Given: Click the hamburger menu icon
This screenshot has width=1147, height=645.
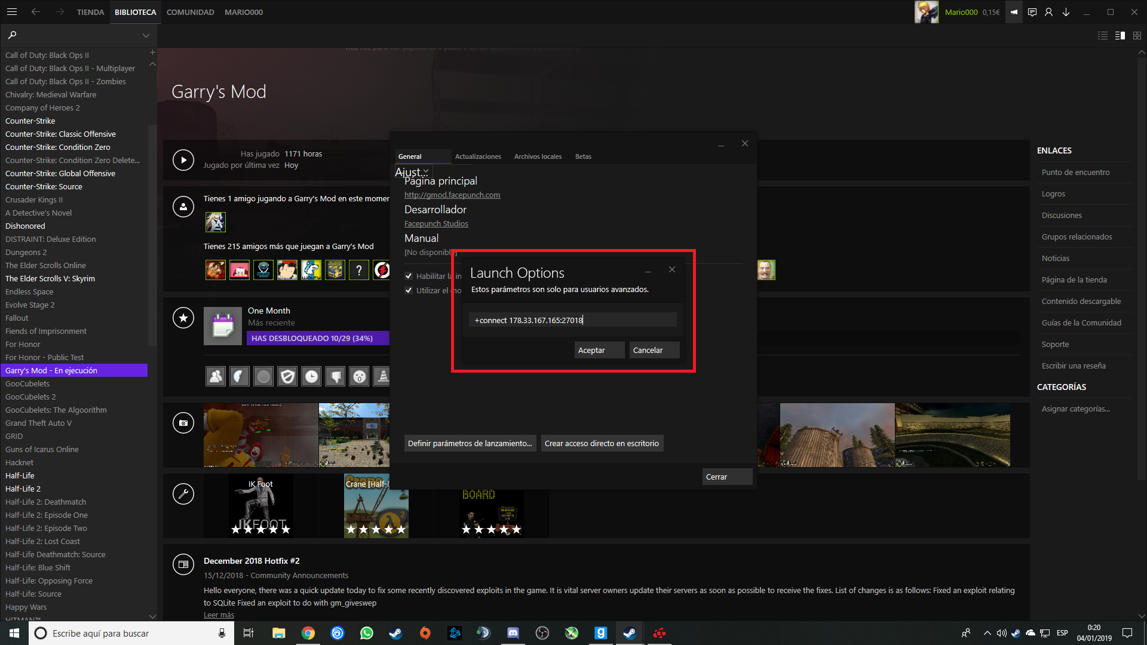Looking at the screenshot, I should point(12,12).
